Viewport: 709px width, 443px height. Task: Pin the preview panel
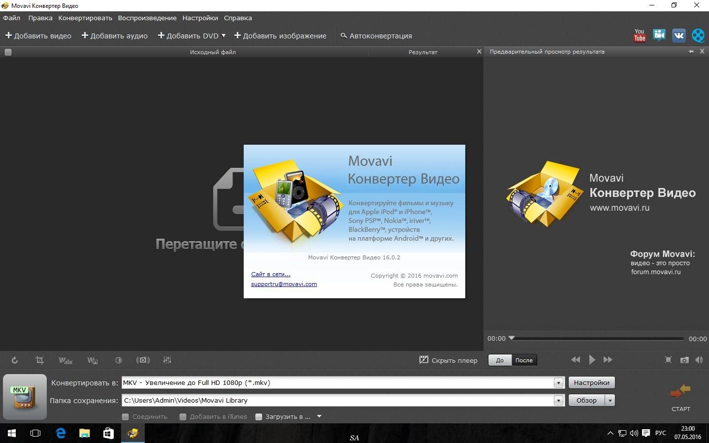691,52
